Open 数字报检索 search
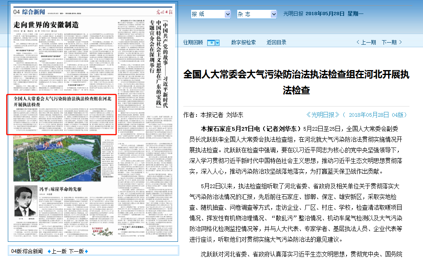This screenshot has height=259, width=423. point(243,42)
